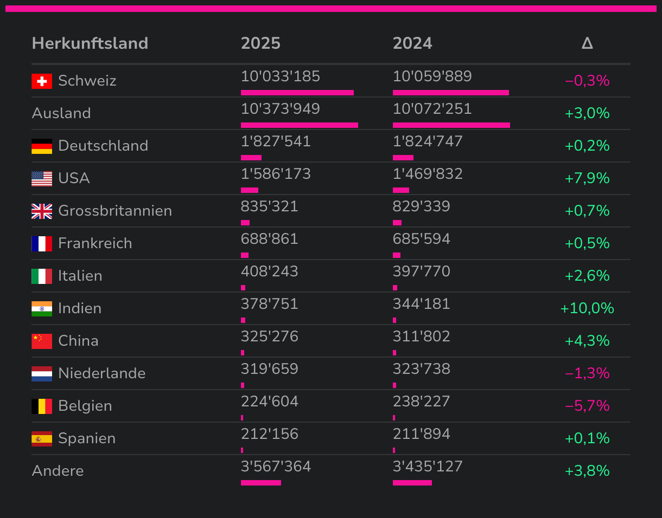Select the 2024 column header
The image size is (662, 518).
coord(412,43)
